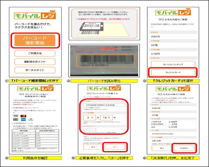209x167 pixels.
Task: Open the expiry year dropdown showing 19
Action: click(106, 118)
